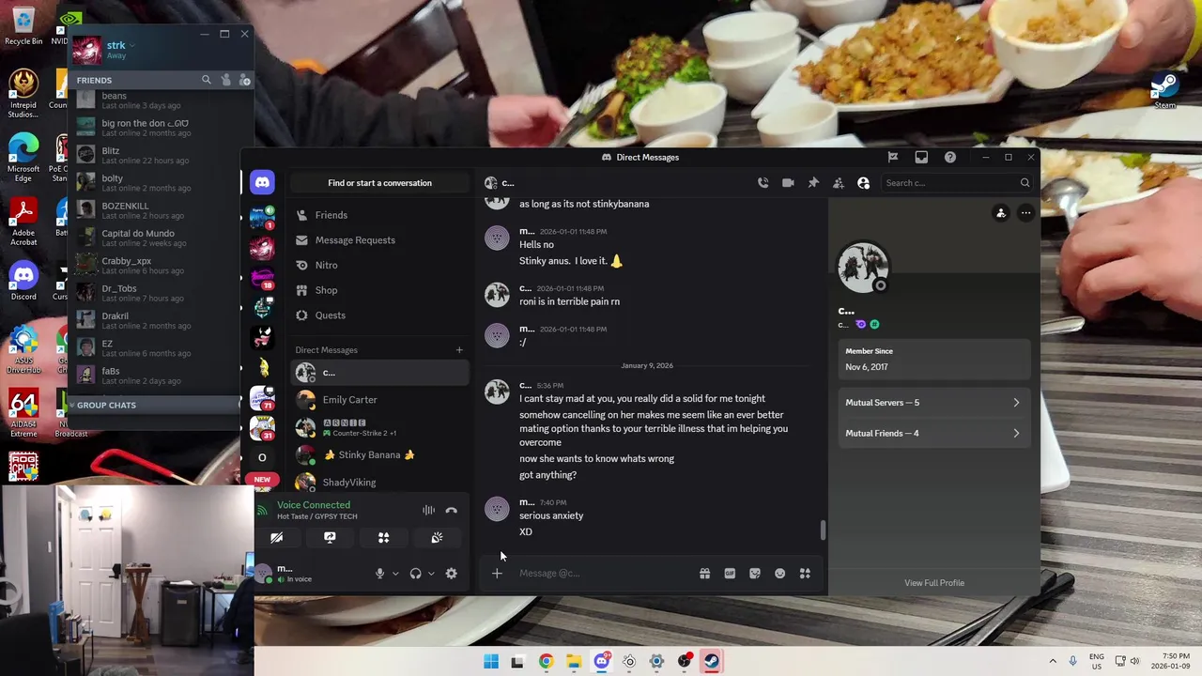Click View Full Profile
This screenshot has height=676, width=1202.
point(934,583)
